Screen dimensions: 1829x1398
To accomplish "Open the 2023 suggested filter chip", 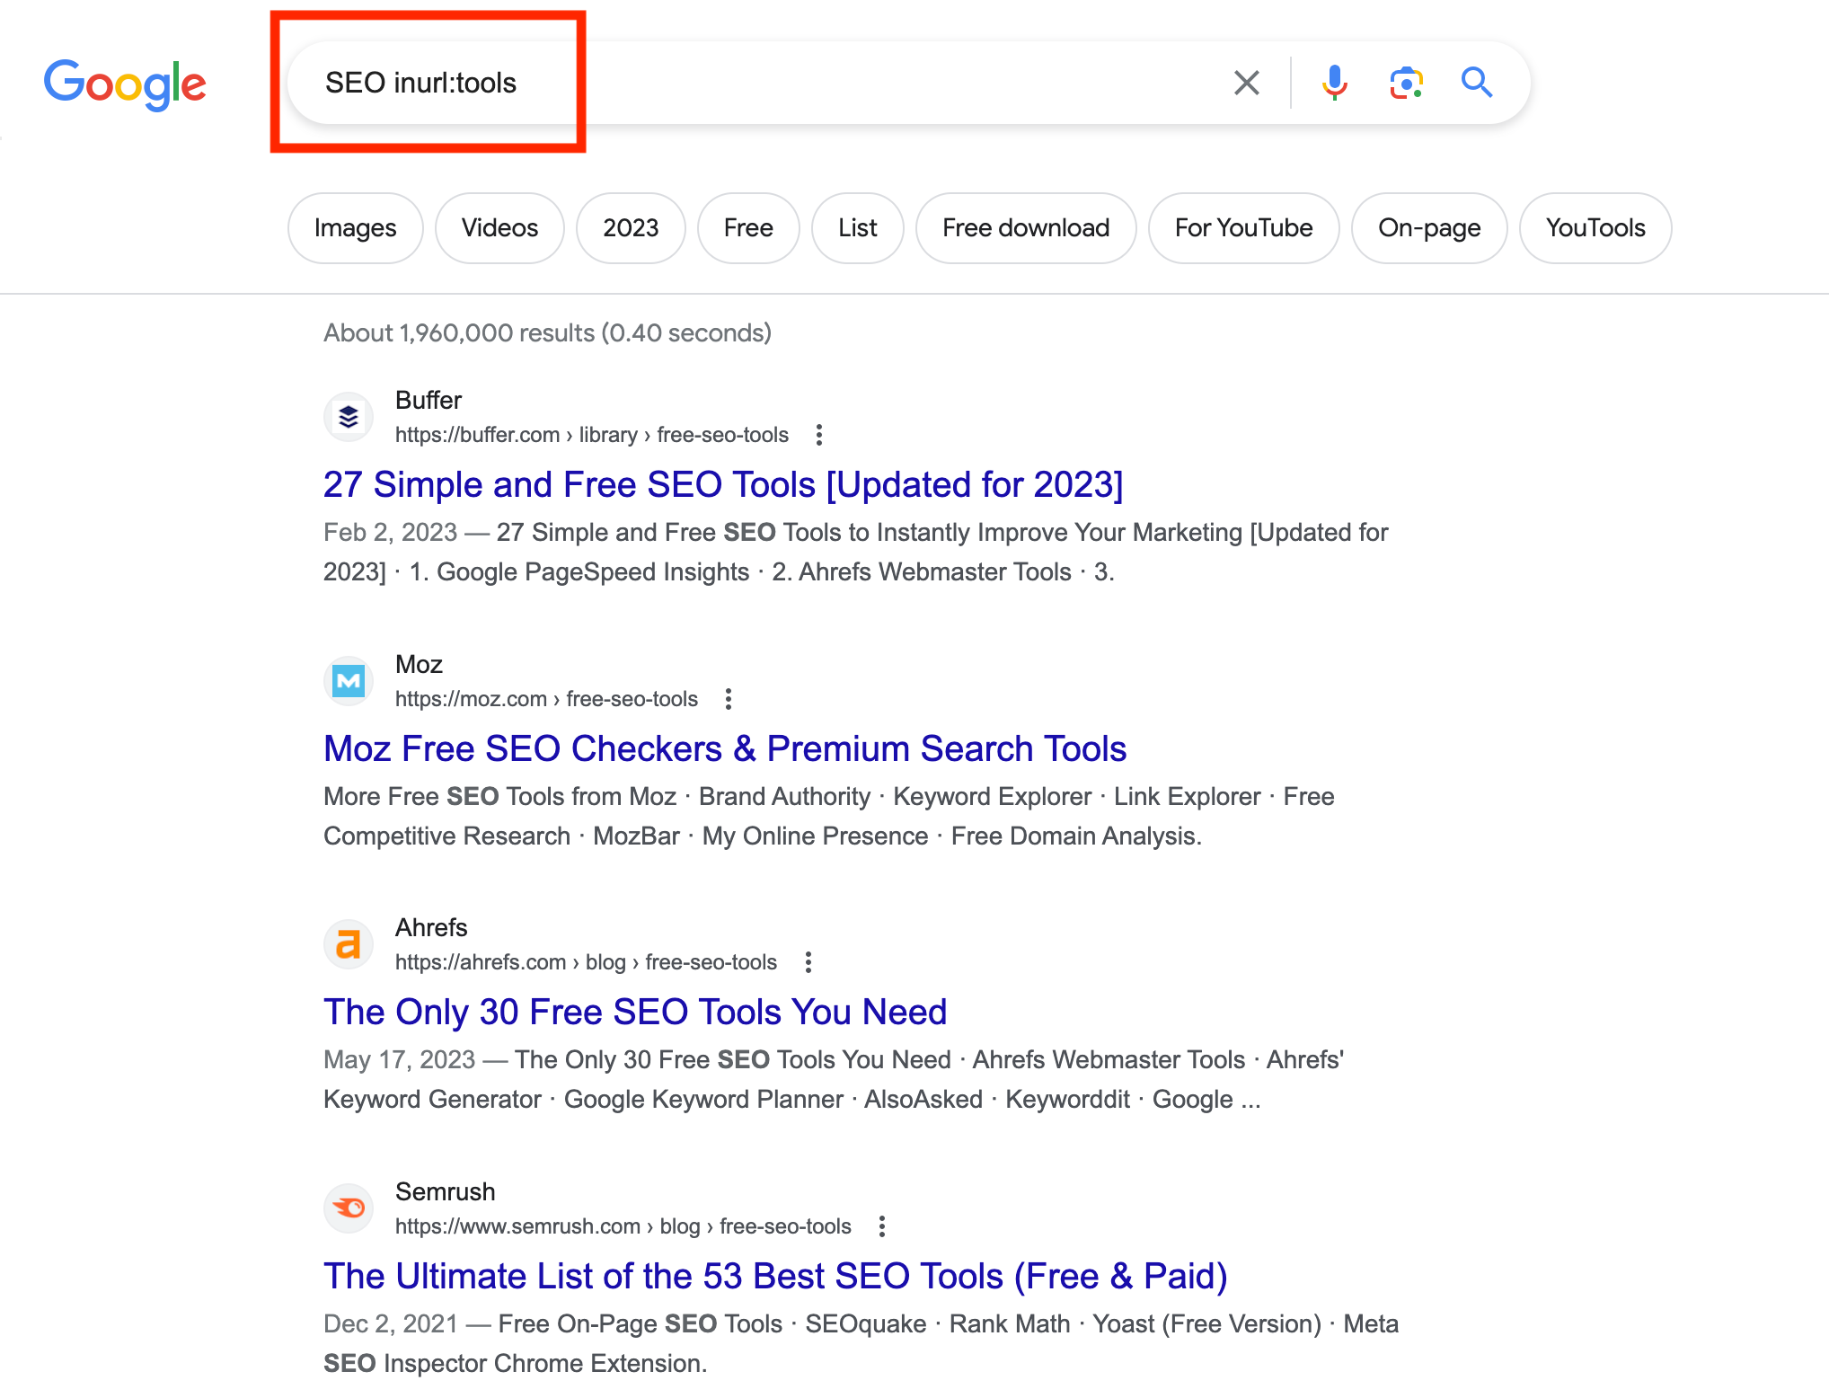I will [x=630, y=227].
